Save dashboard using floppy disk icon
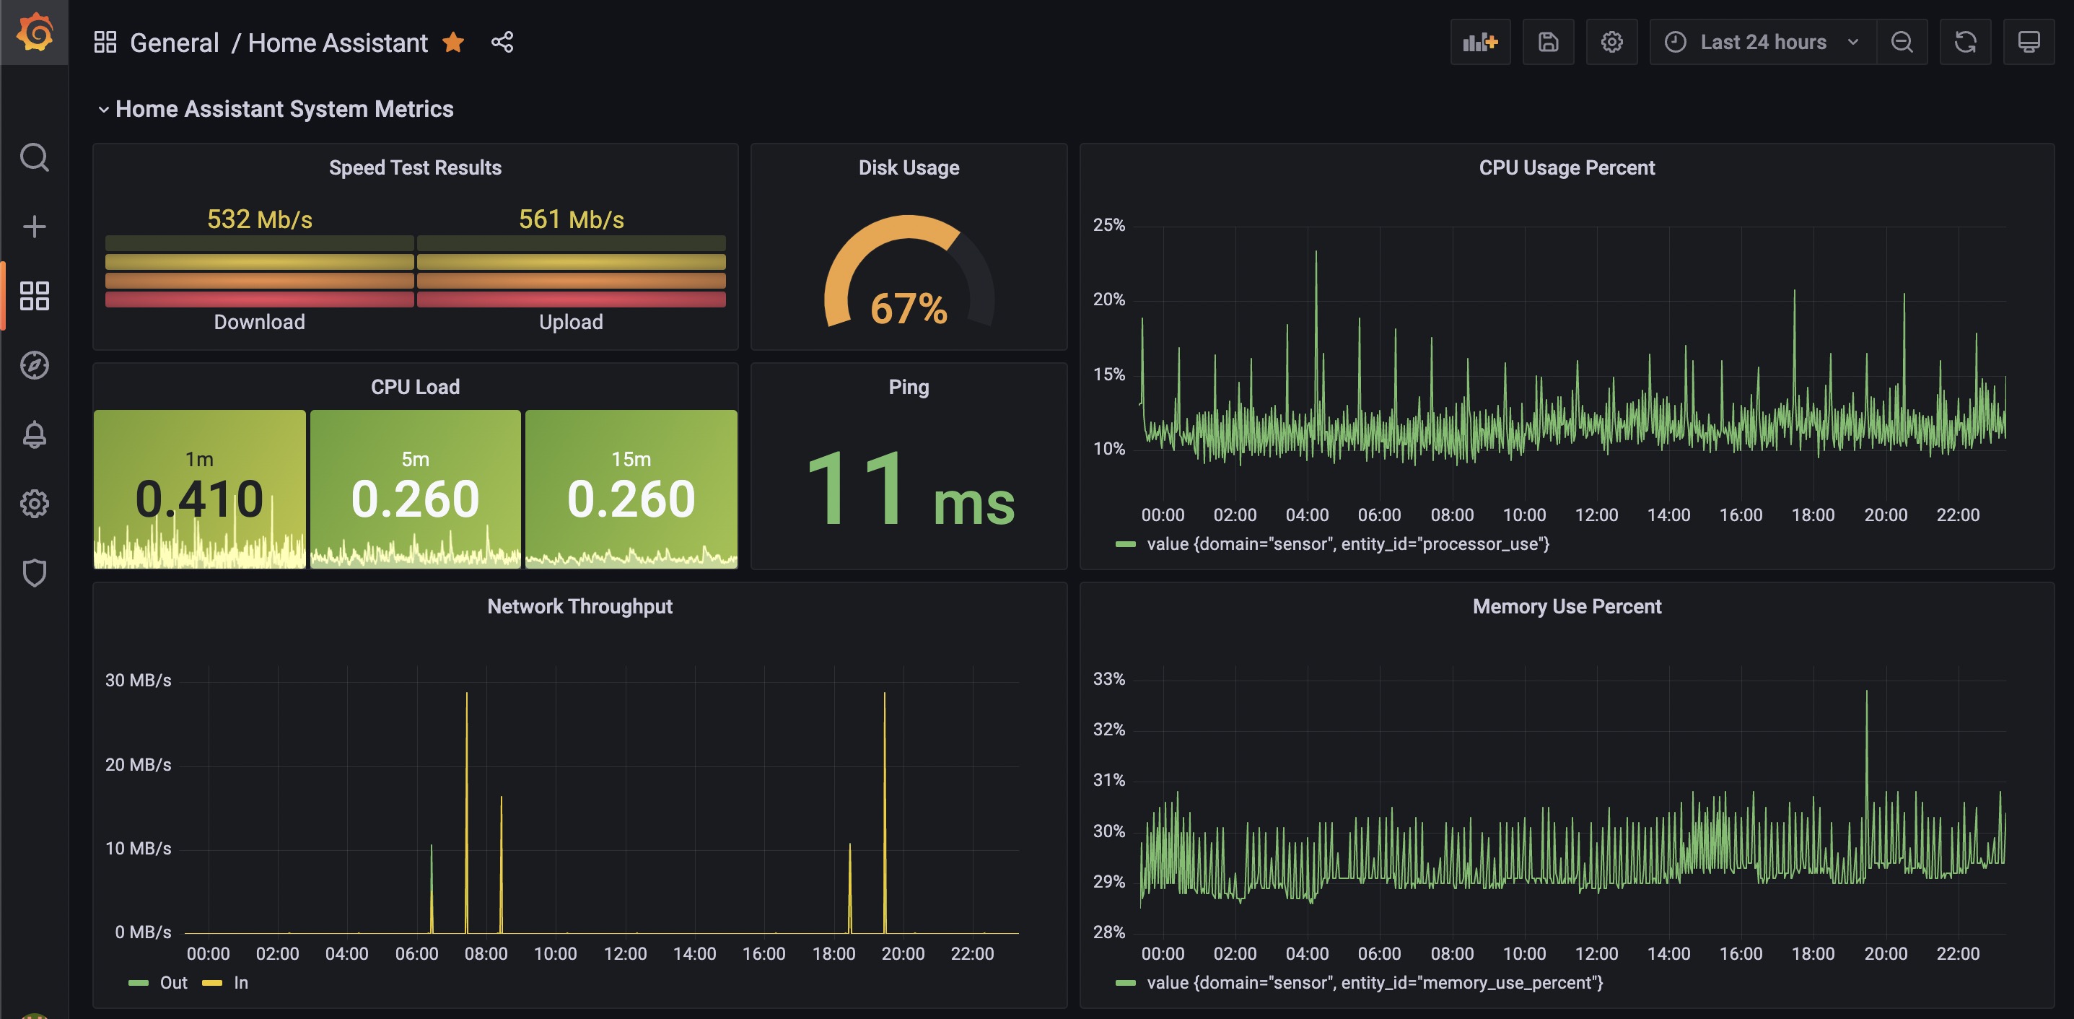This screenshot has height=1019, width=2074. [x=1547, y=42]
